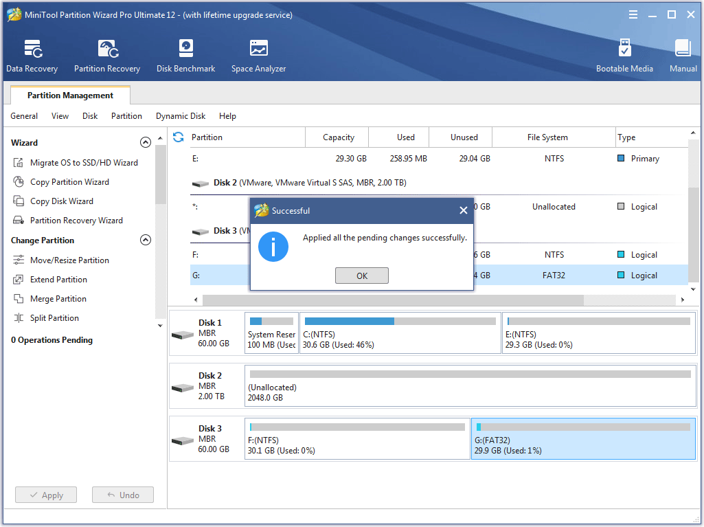Open the Space Analyzer
The height and width of the screenshot is (527, 704).
click(259, 56)
